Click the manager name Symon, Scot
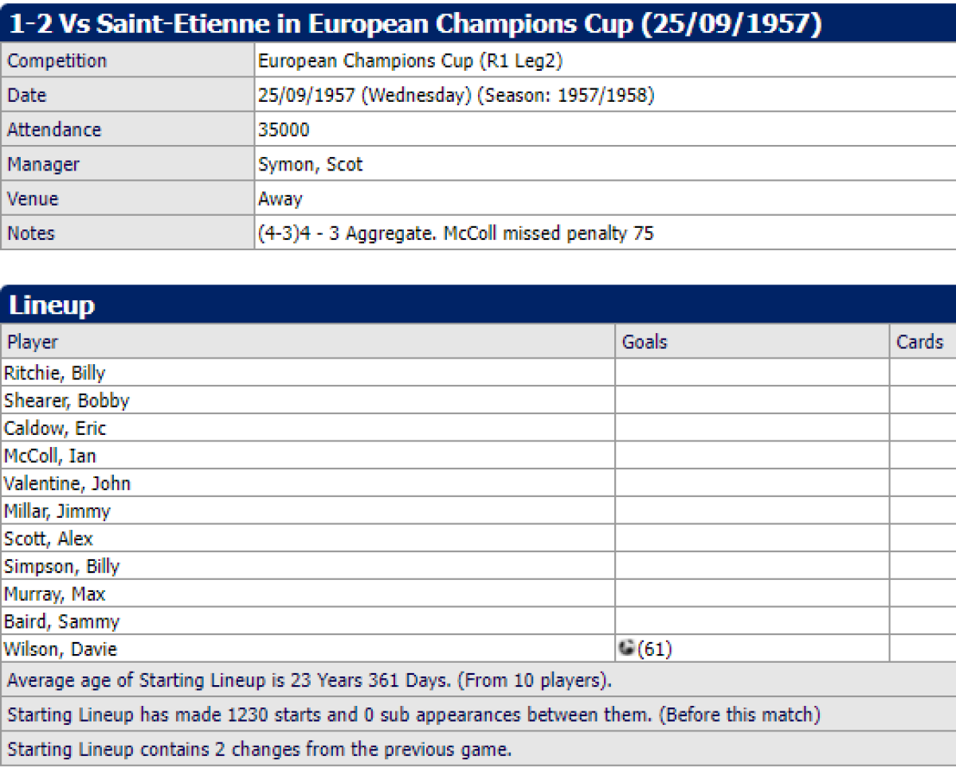 click(310, 165)
